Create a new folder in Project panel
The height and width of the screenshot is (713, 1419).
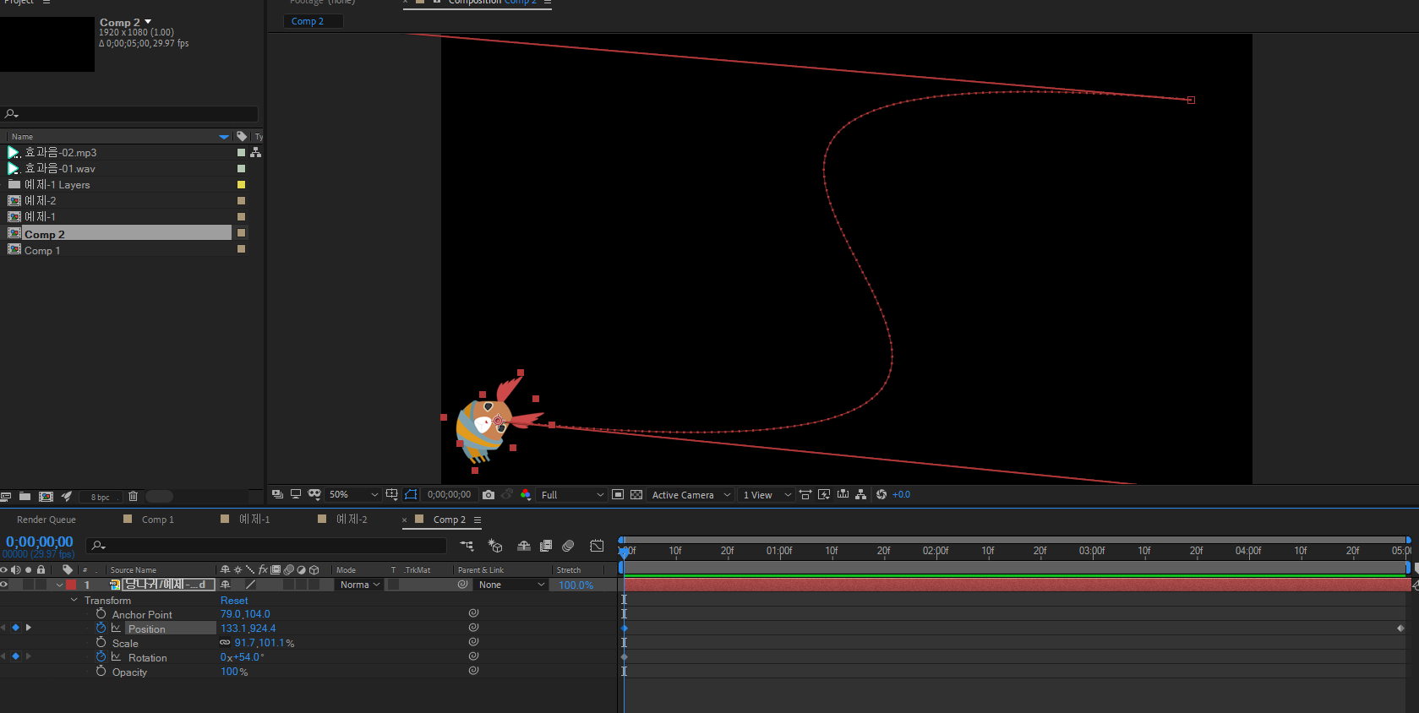[x=25, y=497]
